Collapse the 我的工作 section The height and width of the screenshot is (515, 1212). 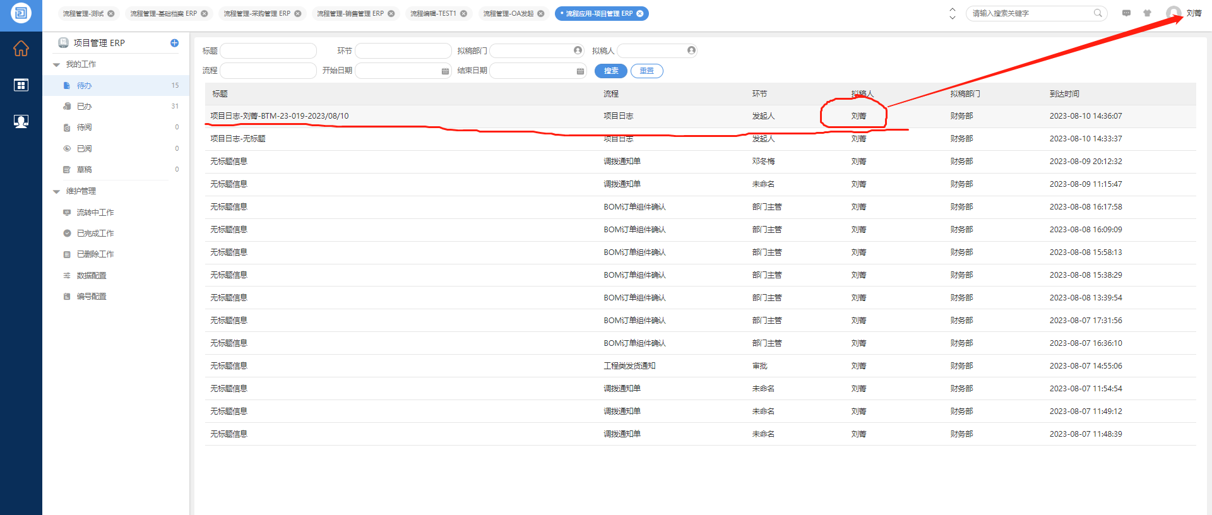click(x=56, y=64)
